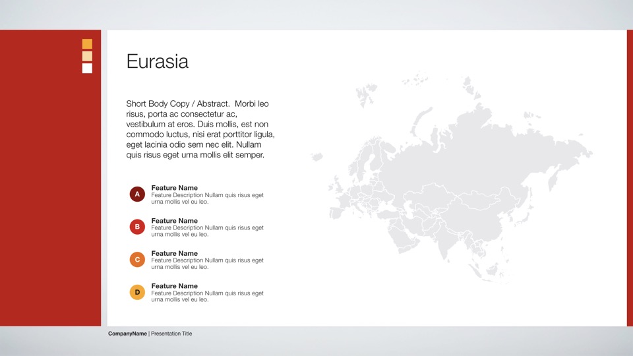Screen dimensions: 633x356
Task: Click the Short Body Copy abstract paragraph
Action: pos(200,129)
